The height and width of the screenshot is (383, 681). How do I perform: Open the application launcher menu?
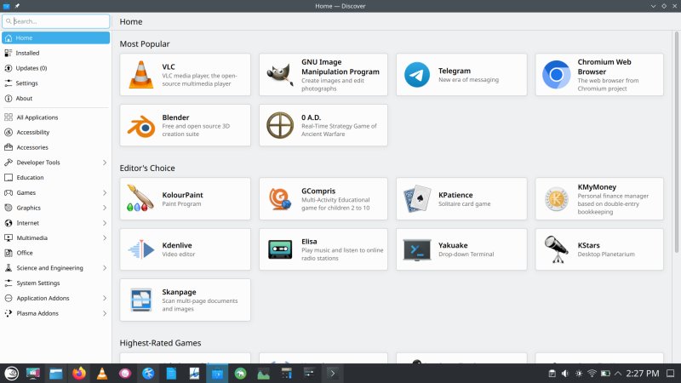click(x=11, y=374)
